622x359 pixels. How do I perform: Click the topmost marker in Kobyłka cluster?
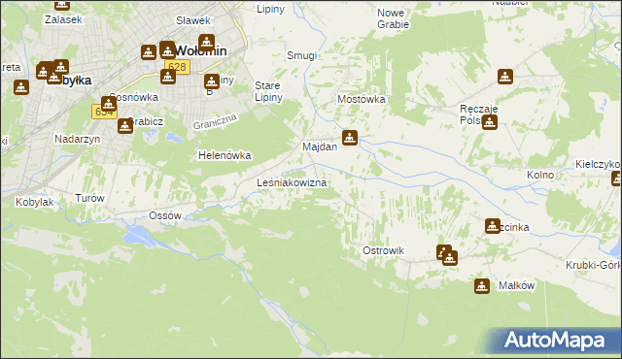point(60,67)
